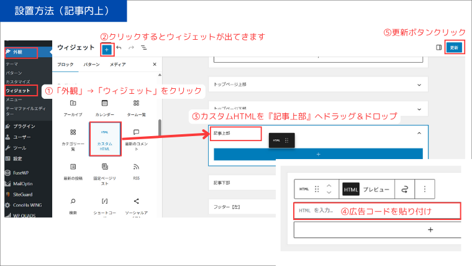472x266 pixels.
Task: Open FuseWP in the admin sidebar
Action: point(20,173)
